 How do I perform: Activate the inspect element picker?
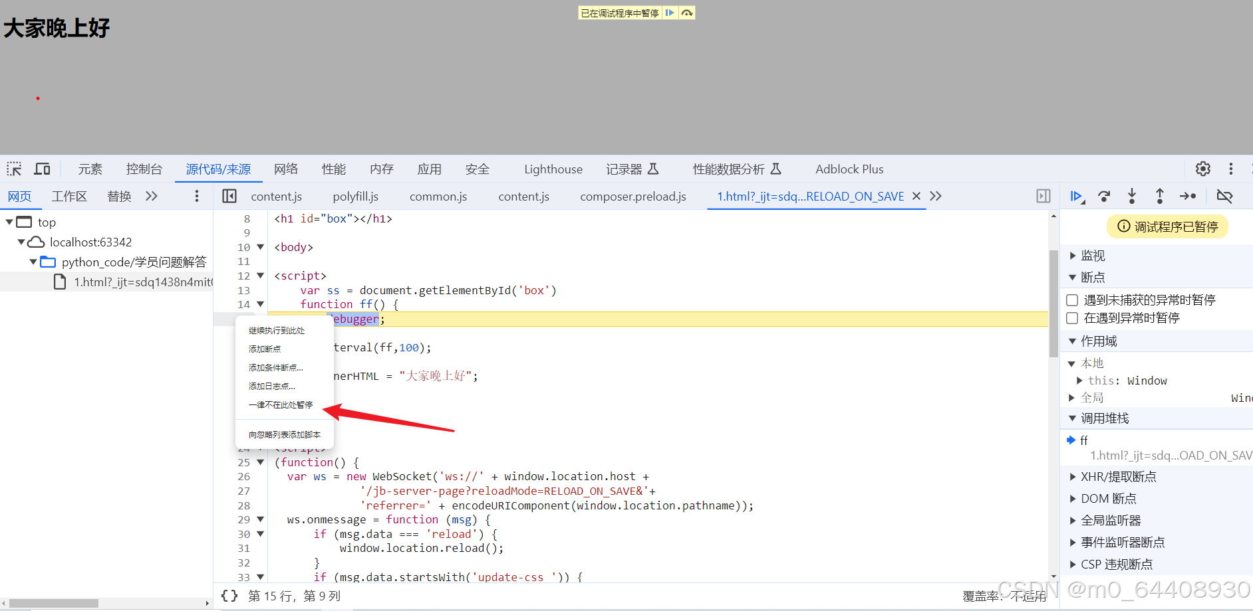(15, 169)
